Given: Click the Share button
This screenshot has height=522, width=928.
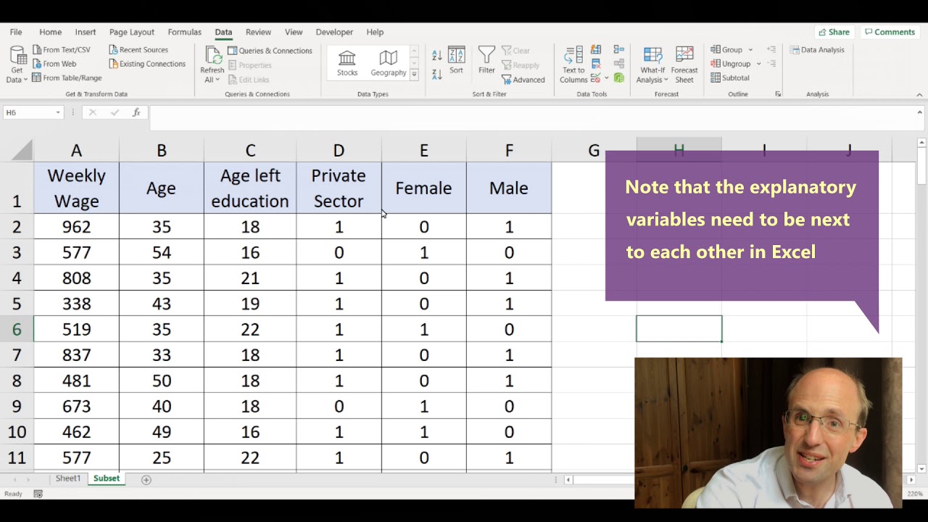Looking at the screenshot, I should point(834,32).
